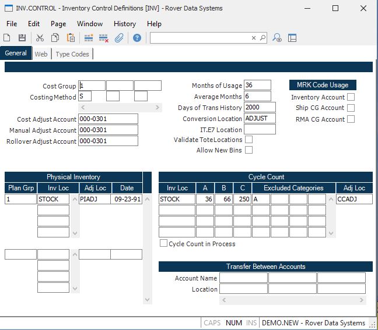Click the Cut scissors icon
The image size is (378, 330).
coord(40,38)
